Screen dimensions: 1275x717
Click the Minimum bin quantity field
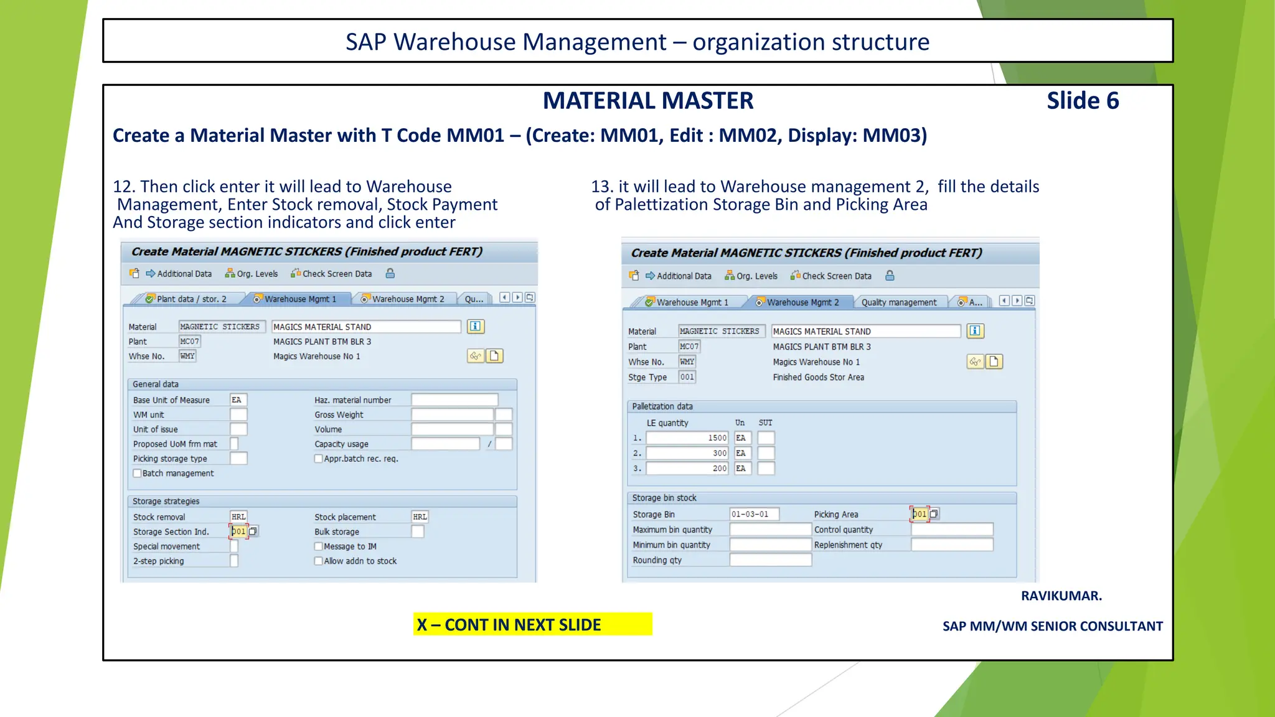tap(771, 545)
